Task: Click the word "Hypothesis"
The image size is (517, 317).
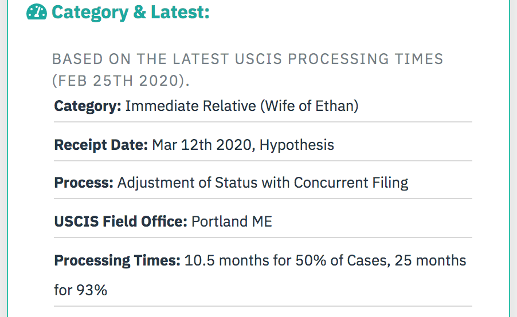Action: click(297, 145)
